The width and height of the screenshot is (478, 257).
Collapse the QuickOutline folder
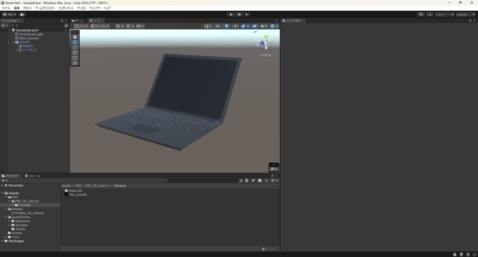6,217
